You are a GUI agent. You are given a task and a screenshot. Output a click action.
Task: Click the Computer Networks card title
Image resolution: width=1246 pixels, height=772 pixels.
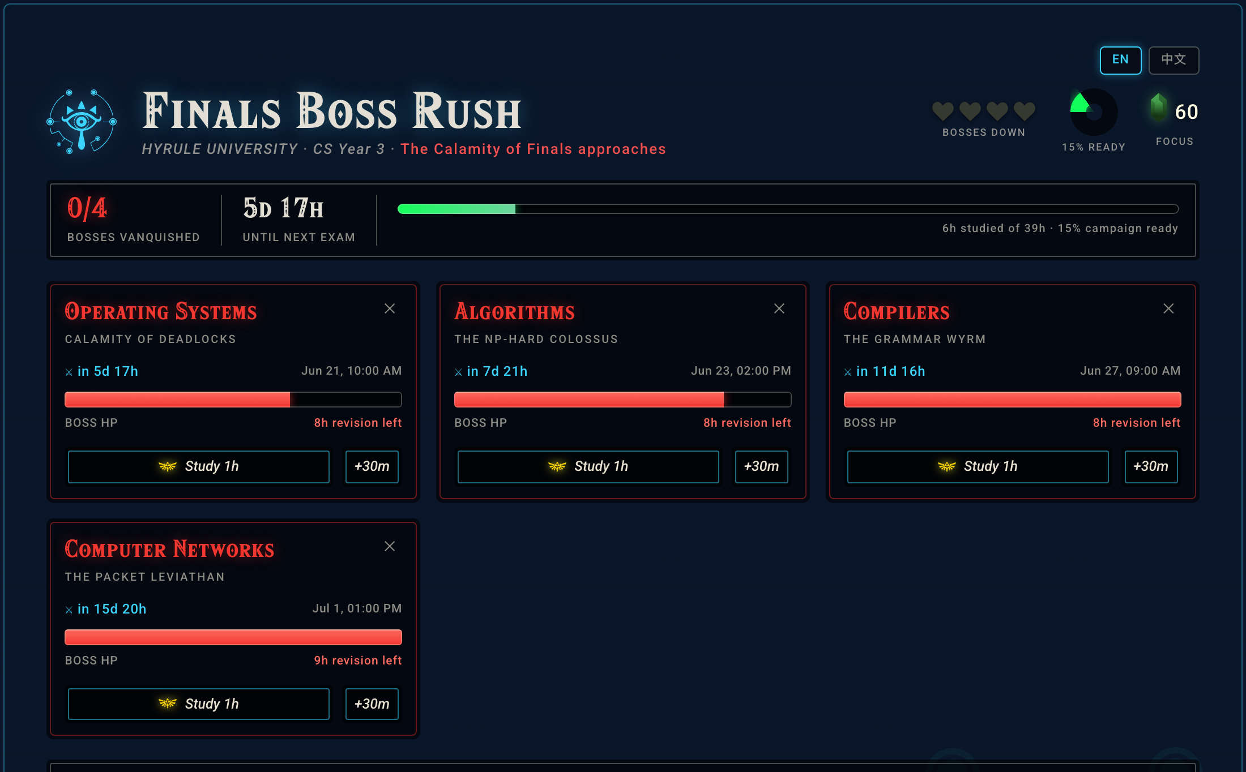[x=169, y=549]
